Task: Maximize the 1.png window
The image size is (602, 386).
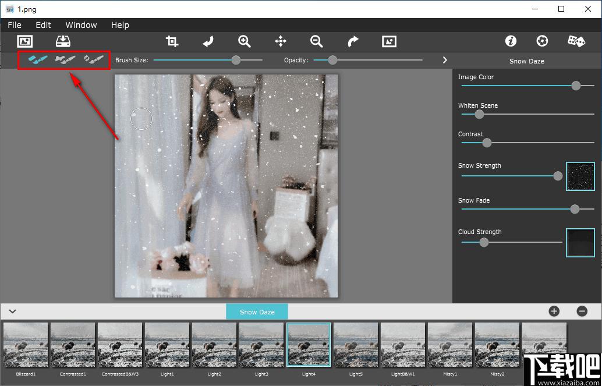Action: [x=561, y=9]
